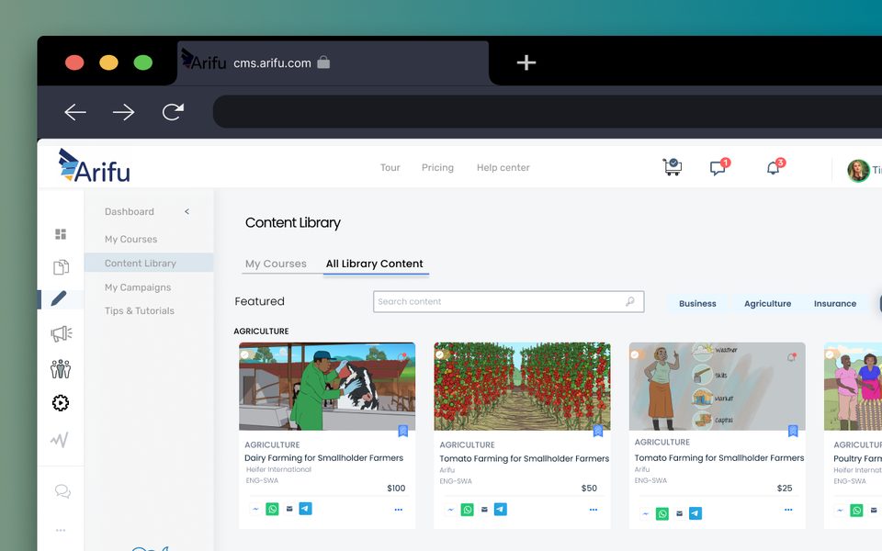
Task: Switch to the My Courses tab
Action: 276,264
